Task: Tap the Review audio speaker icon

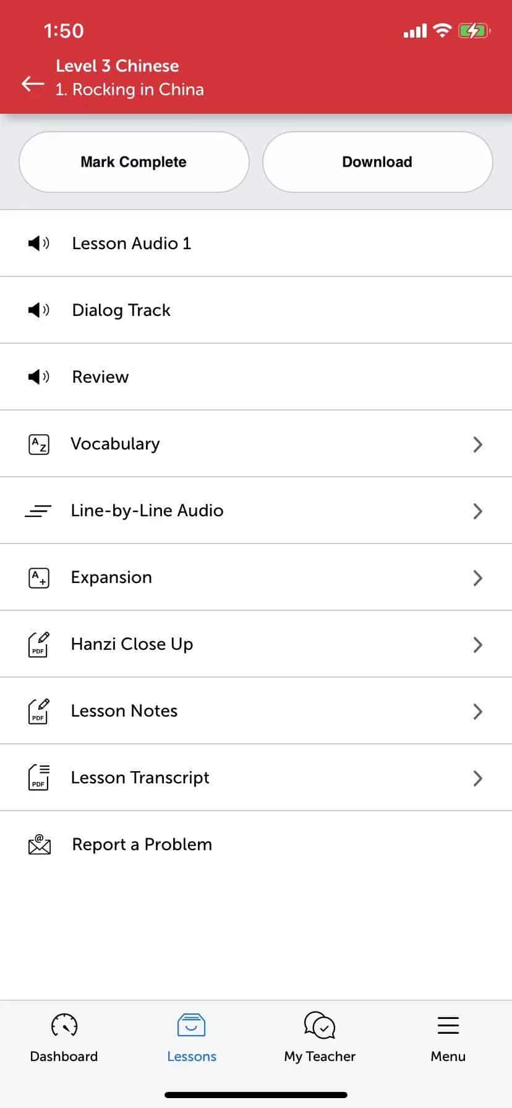Action: [39, 377]
